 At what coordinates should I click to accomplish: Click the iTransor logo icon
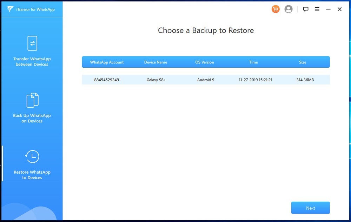click(x=10, y=9)
